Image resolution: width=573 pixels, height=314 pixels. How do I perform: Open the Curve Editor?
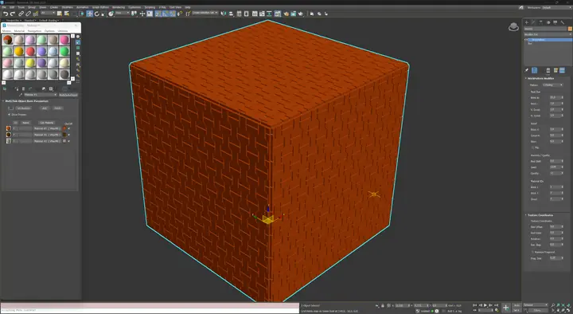[x=262, y=14]
